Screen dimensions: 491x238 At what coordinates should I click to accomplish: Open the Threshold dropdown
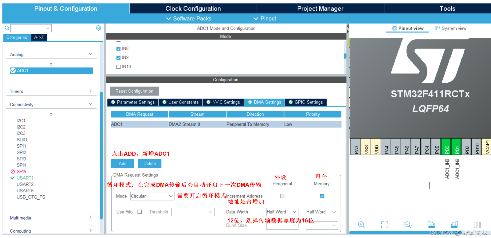pyautogui.click(x=193, y=212)
